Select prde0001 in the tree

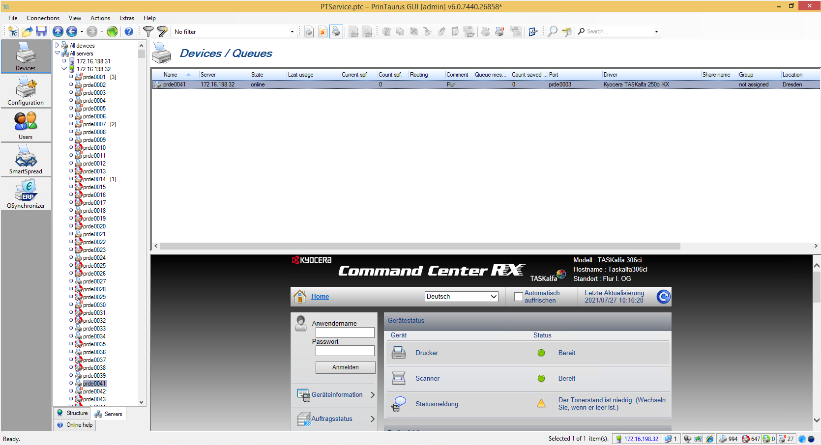point(94,77)
